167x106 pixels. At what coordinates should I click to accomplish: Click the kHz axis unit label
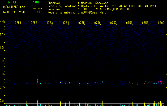coord(2,21)
